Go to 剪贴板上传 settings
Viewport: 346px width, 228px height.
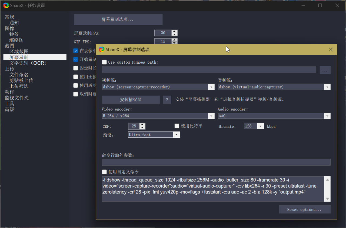point(21,80)
